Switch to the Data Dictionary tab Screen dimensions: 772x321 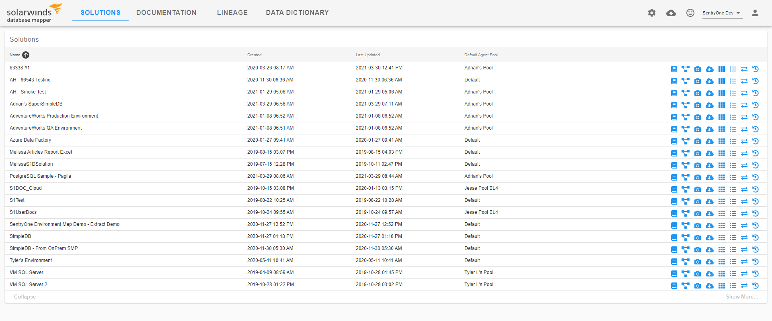coord(297,12)
